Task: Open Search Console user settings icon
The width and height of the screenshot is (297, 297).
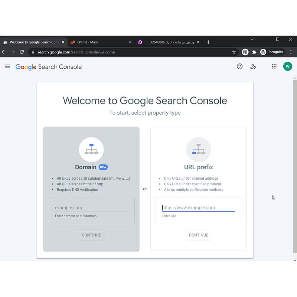Action: click(253, 66)
